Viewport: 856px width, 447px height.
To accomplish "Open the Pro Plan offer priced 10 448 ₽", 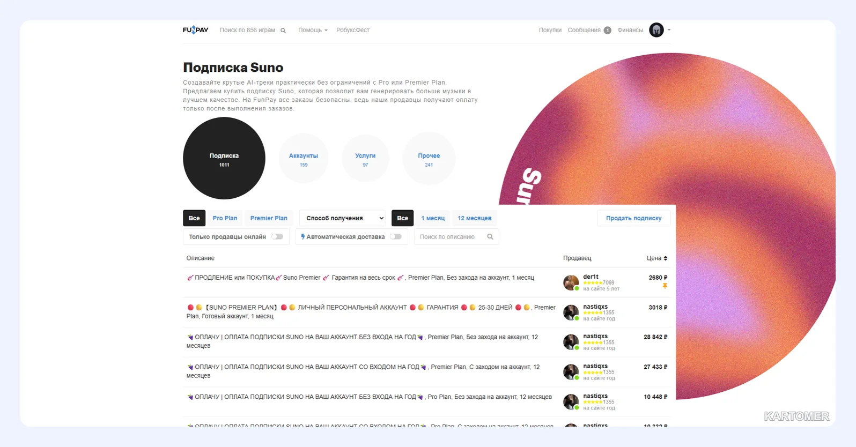I will pyautogui.click(x=369, y=397).
